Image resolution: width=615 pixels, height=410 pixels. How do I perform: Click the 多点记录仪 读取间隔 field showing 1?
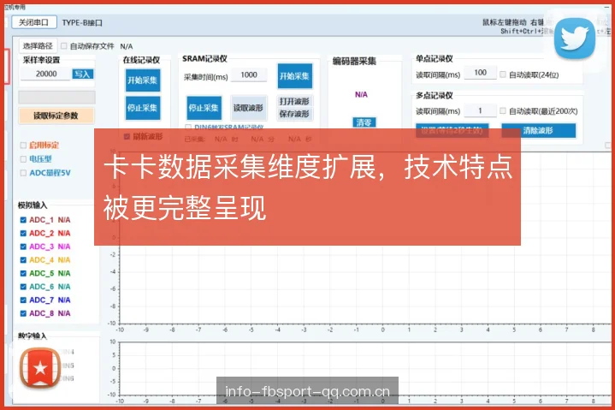point(480,111)
